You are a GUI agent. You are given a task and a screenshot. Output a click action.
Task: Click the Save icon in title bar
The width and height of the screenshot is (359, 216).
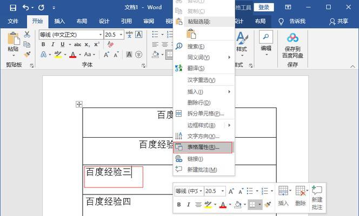click(x=13, y=8)
